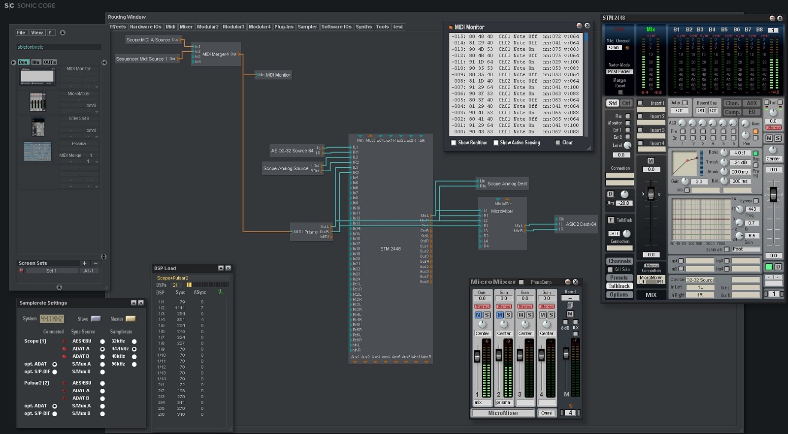Open the Synths tab in Routing Window
Screen dimensions: 788x434
coord(364,27)
